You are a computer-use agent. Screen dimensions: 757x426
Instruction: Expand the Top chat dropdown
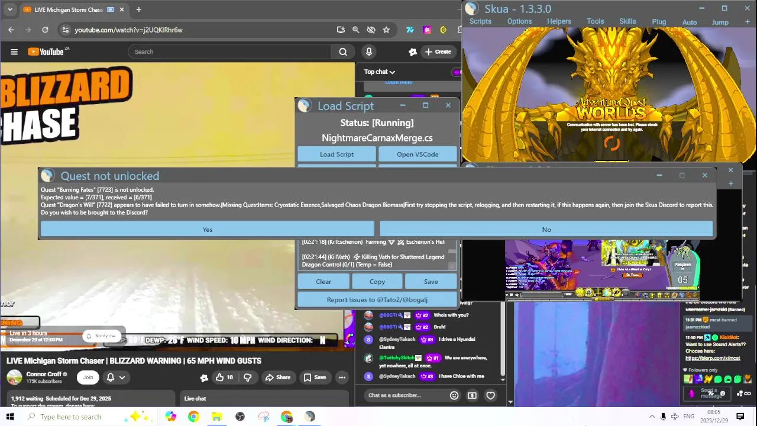click(379, 72)
